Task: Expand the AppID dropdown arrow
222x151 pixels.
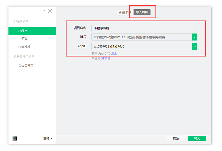Action: pos(195,46)
